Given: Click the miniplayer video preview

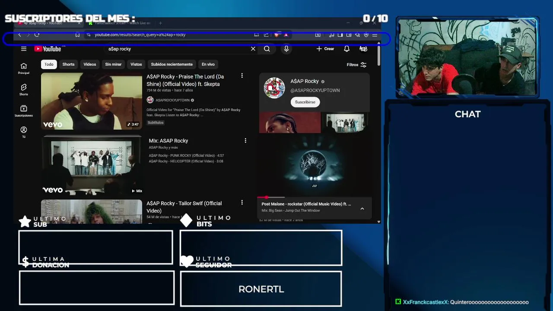Looking at the screenshot, I should [314, 165].
